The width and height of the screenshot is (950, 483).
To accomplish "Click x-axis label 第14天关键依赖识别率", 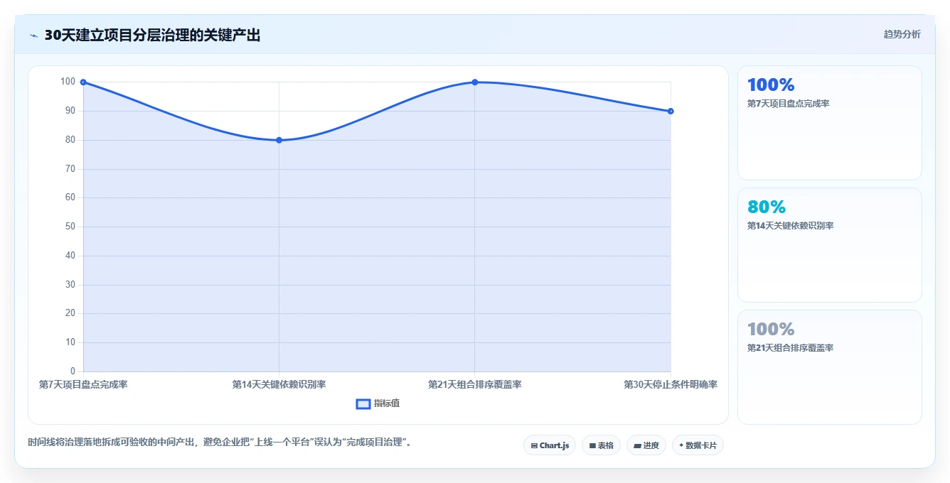I will coord(279,384).
